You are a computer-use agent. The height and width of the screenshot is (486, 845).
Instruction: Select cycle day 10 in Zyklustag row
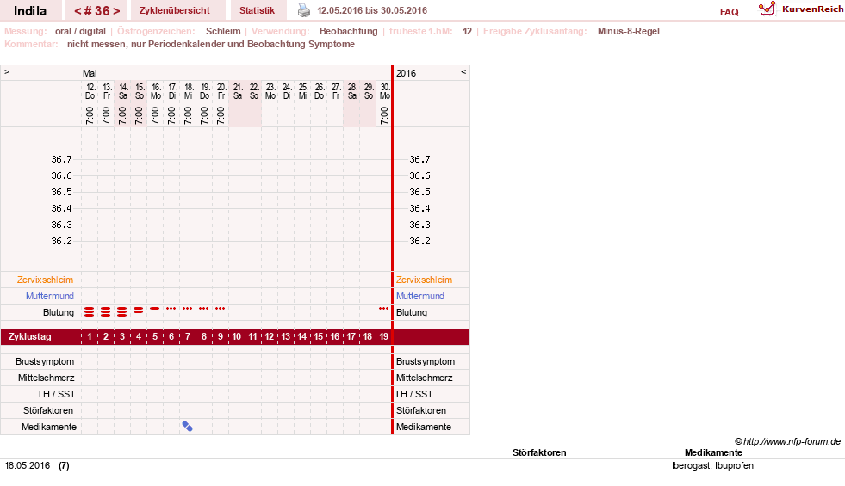pos(236,336)
